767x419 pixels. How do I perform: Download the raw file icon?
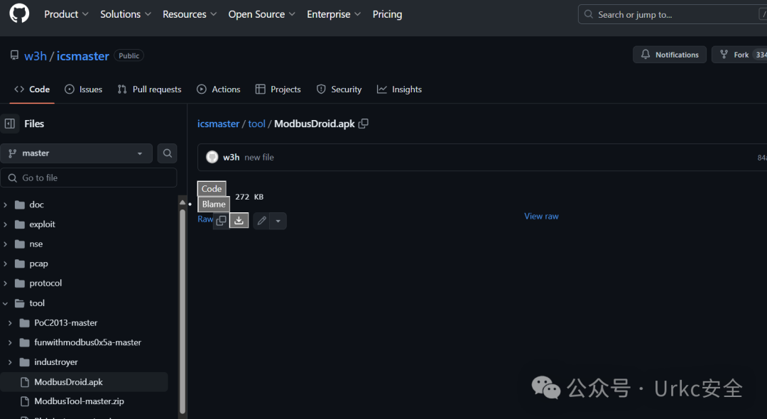click(x=239, y=220)
